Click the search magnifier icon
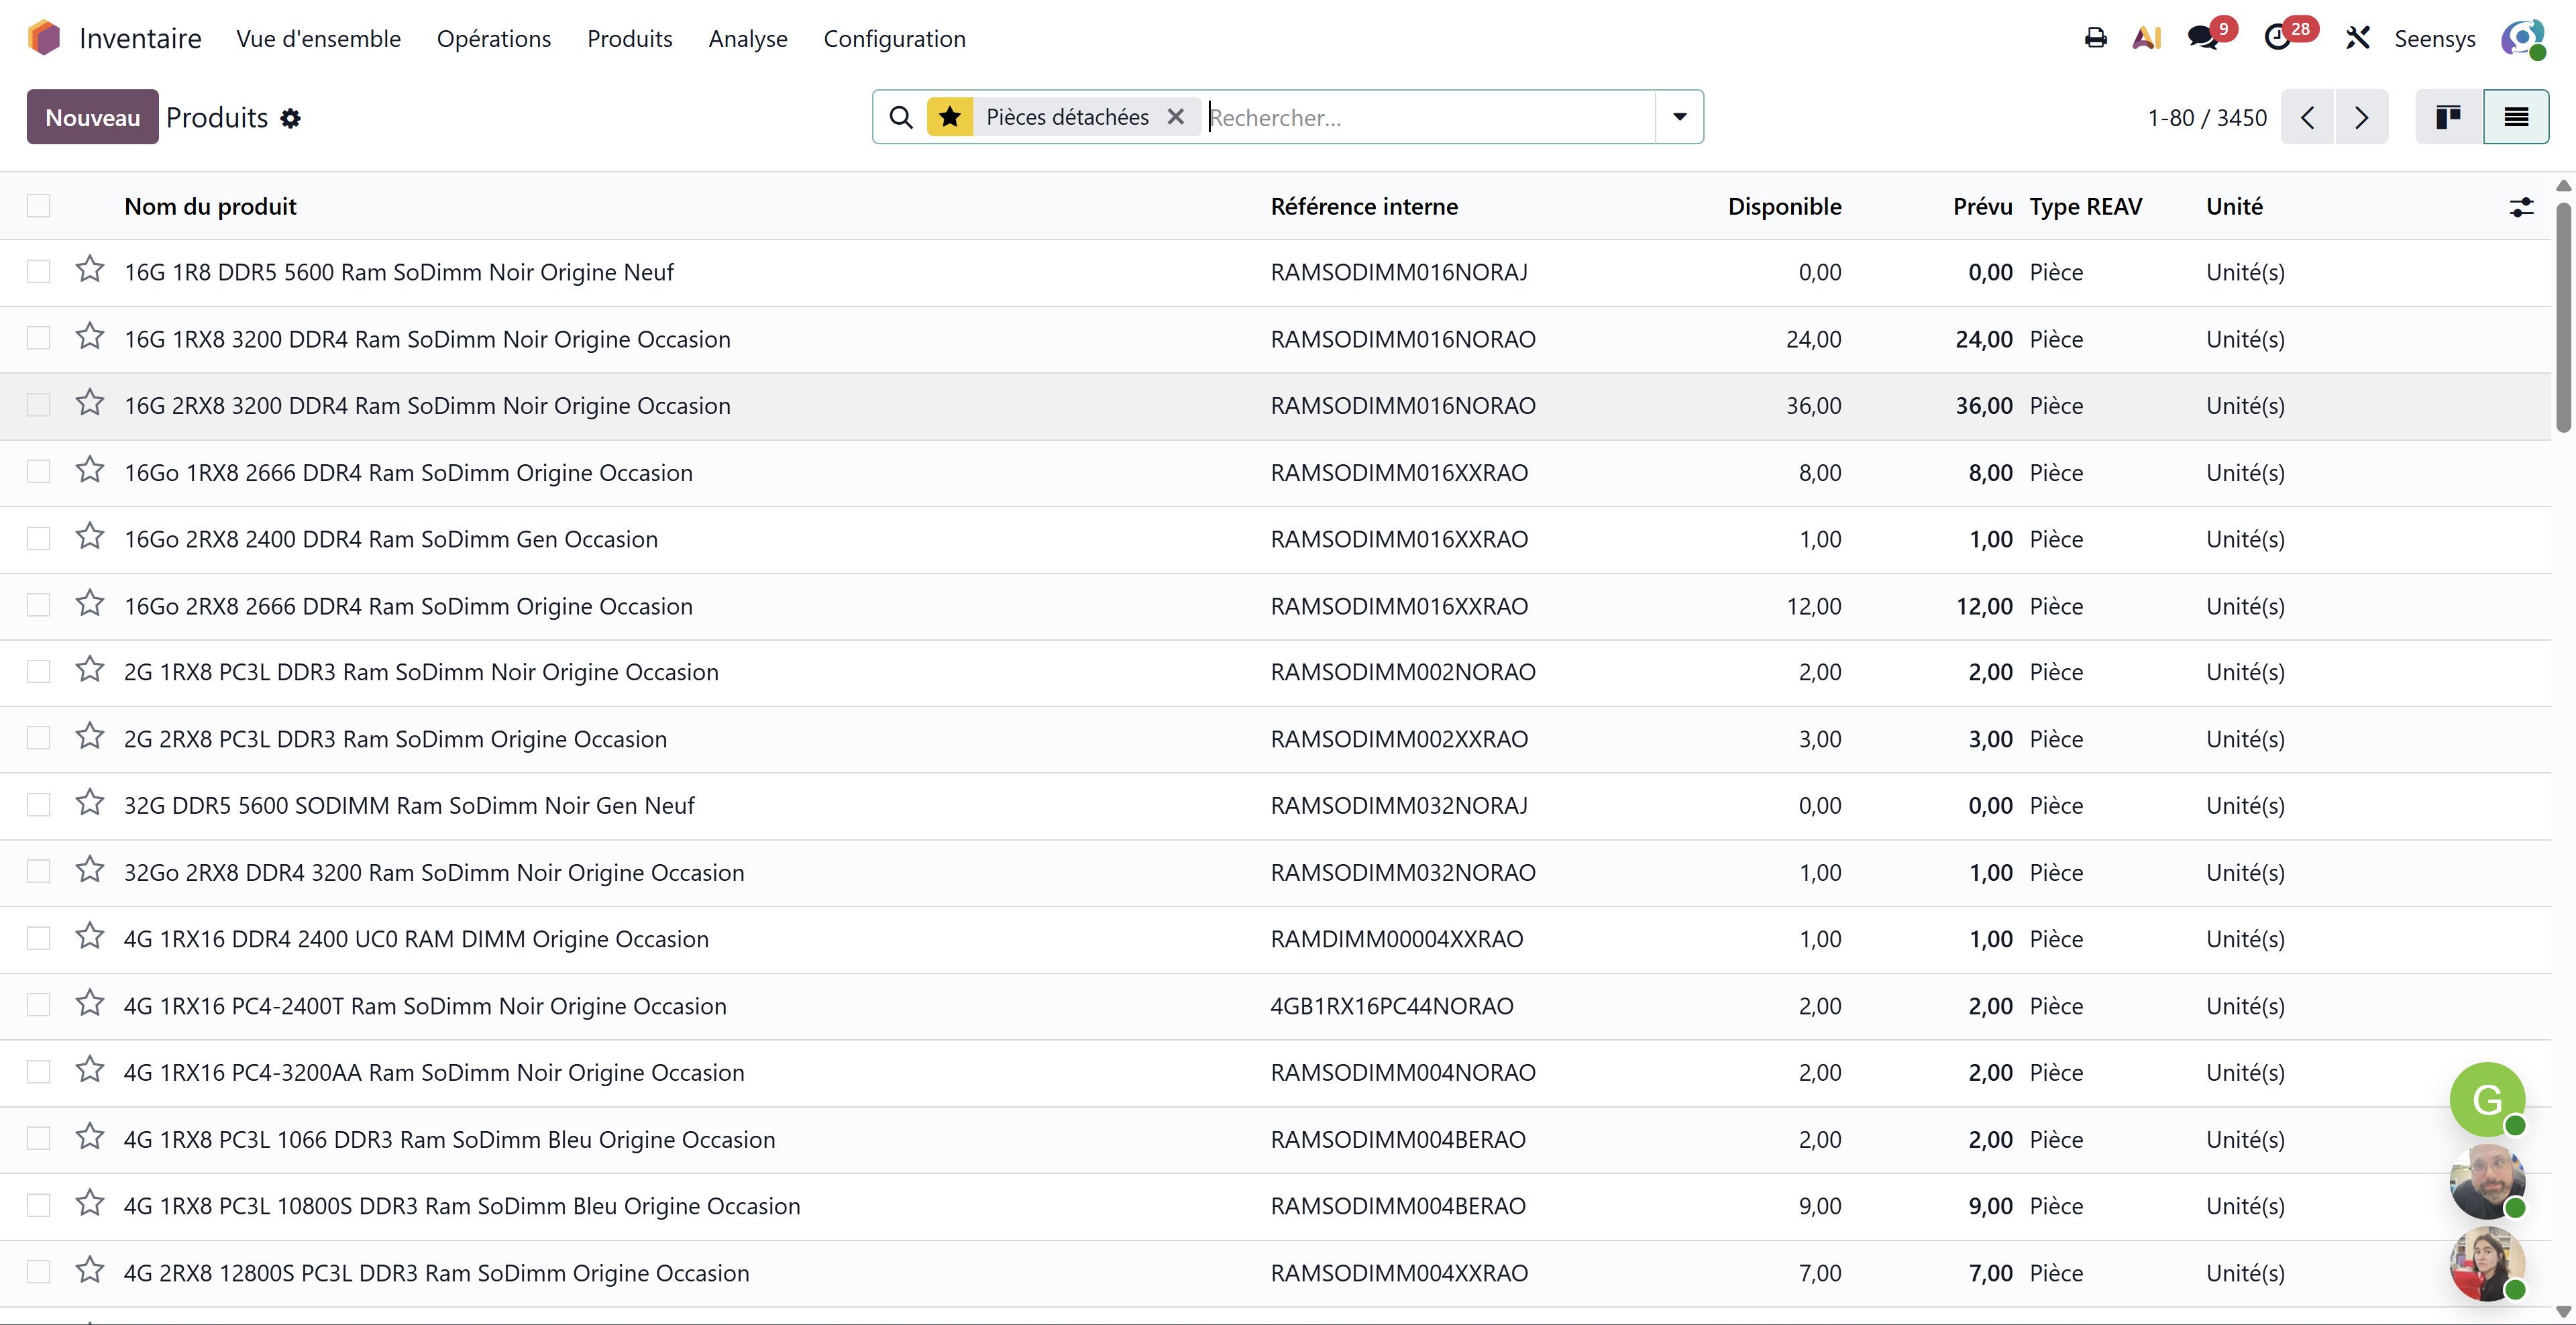The image size is (2576, 1325). click(x=901, y=117)
